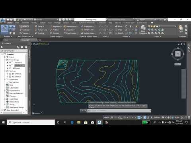Image resolution: width=191 pixels, height=143 pixels.
Task: Open Windows Start menu
Action: (x=3, y=122)
